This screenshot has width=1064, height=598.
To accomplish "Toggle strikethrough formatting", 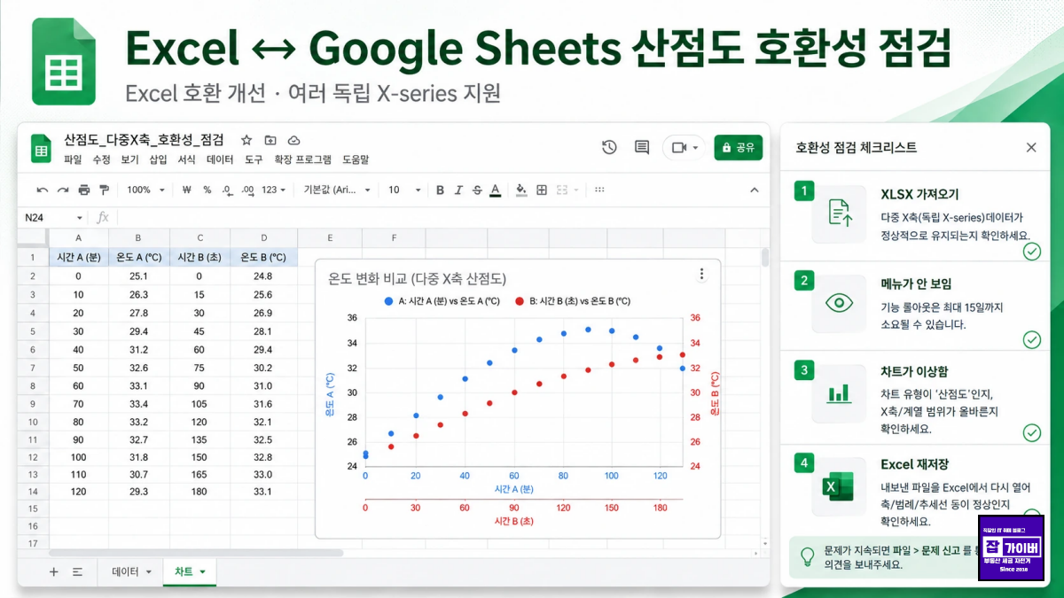I will 477,190.
